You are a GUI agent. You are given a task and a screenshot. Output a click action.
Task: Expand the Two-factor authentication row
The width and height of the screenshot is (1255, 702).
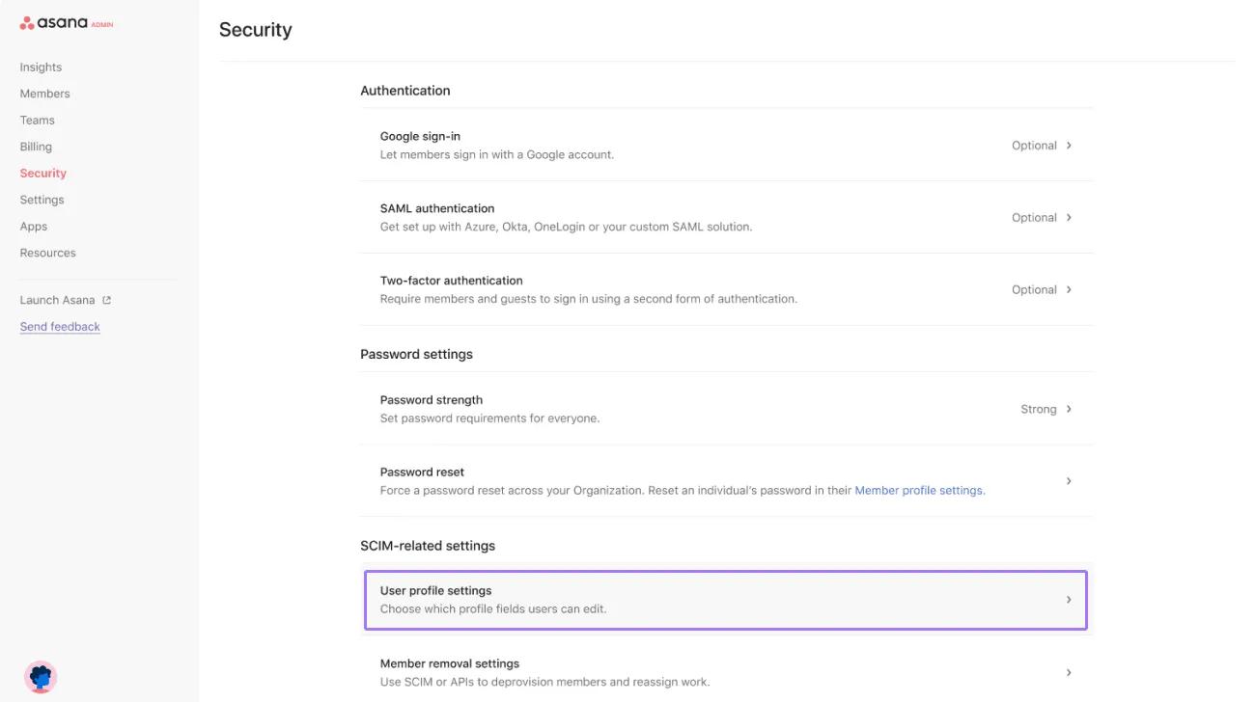(x=1069, y=288)
